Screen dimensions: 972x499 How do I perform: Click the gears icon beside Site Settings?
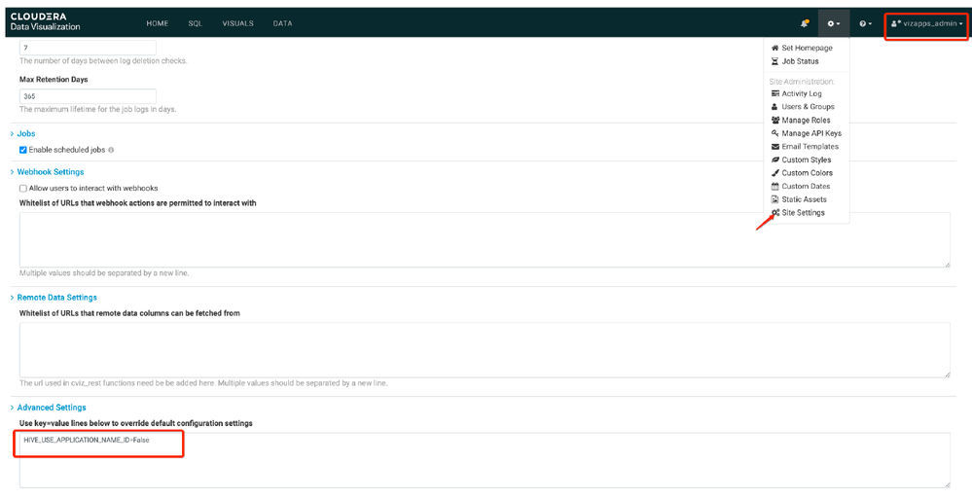(x=775, y=213)
